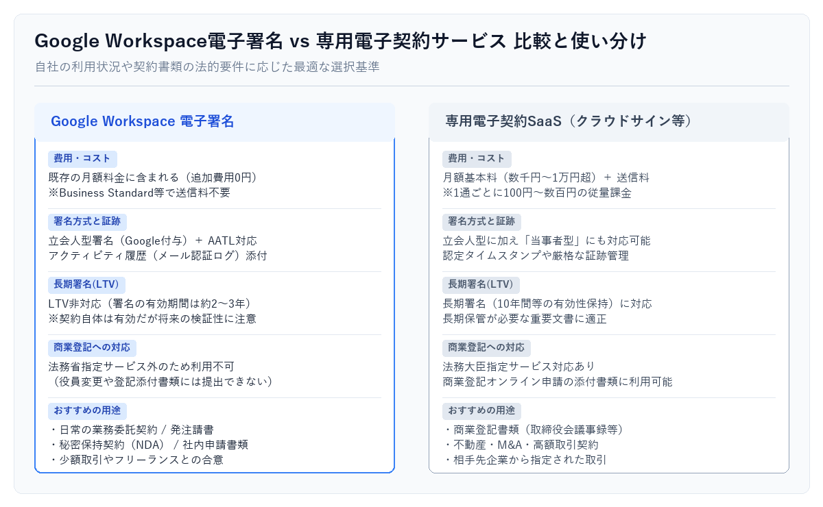Click '署名方式と証跡' label in Google Workspace column
The image size is (823, 507).
coord(87,222)
